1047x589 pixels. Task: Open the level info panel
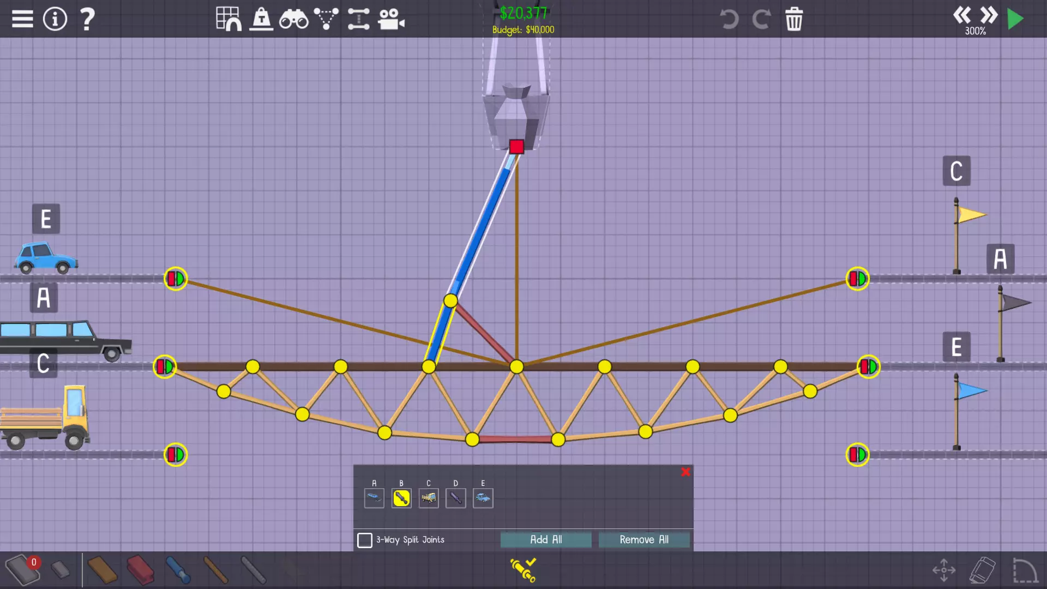coord(55,19)
